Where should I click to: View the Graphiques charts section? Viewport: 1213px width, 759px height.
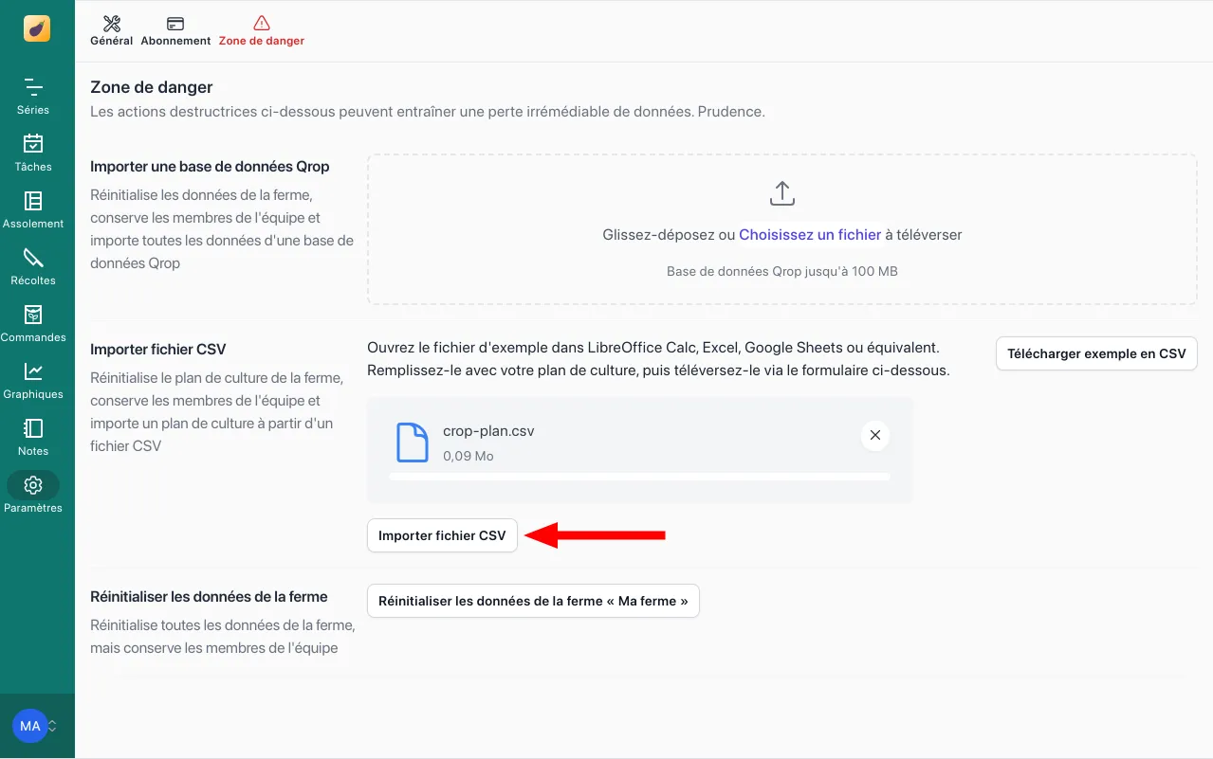coord(32,377)
